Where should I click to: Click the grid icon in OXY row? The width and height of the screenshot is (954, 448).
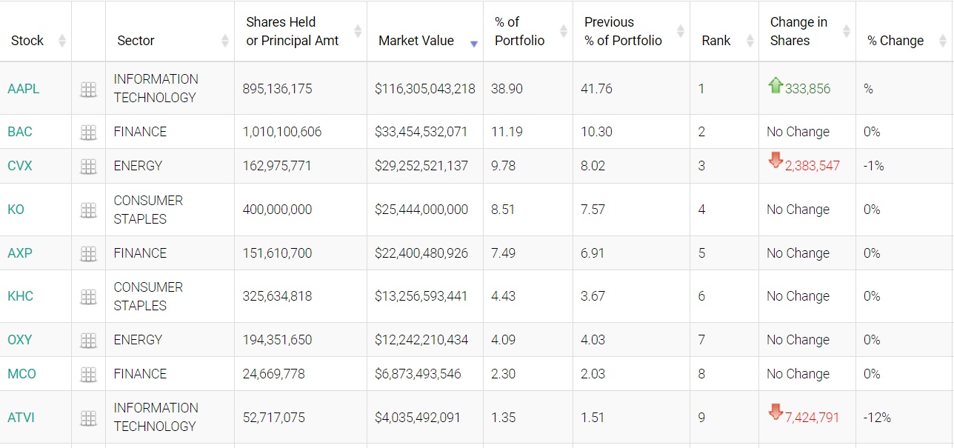(x=88, y=341)
